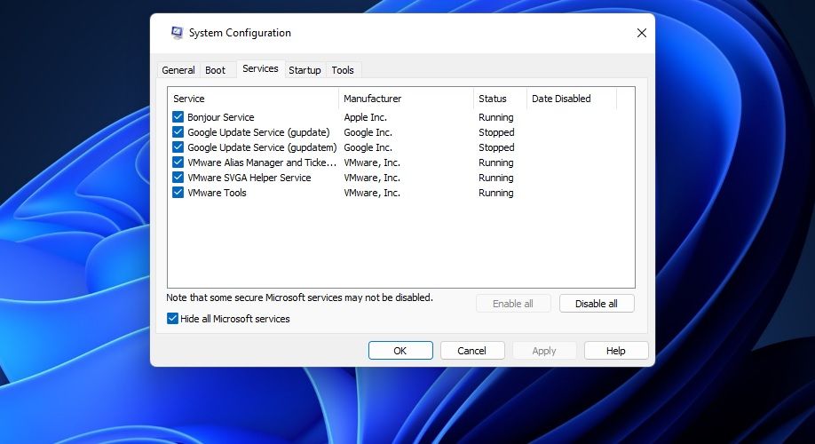The image size is (815, 444).
Task: Uncheck the VMware Tools checkbox
Action: tap(178, 193)
